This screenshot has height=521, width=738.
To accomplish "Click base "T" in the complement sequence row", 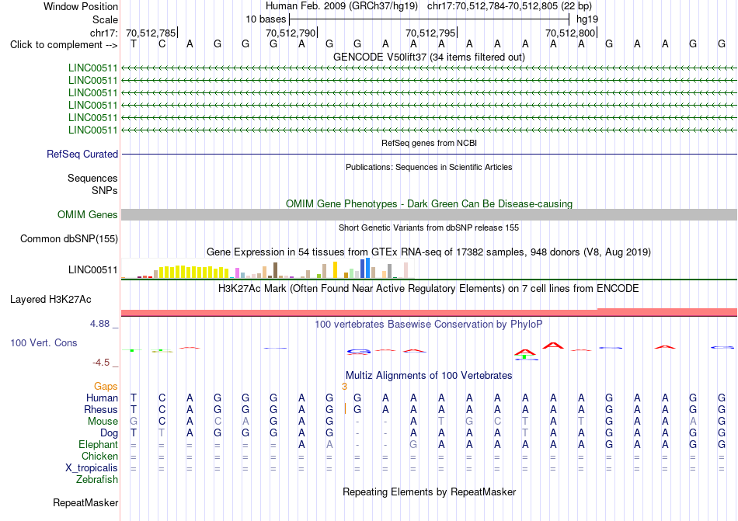I will [134, 44].
